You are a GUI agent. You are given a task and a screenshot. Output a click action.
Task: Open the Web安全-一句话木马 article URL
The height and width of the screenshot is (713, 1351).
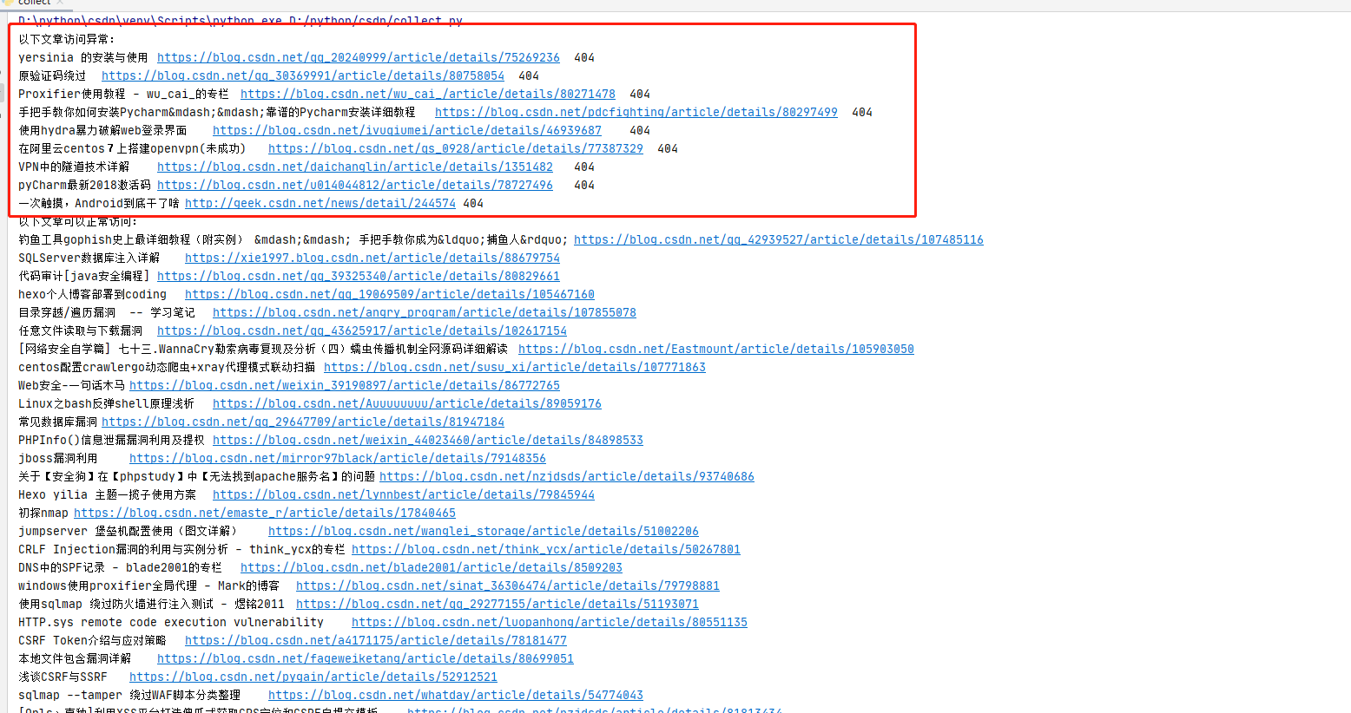pyautogui.click(x=345, y=385)
